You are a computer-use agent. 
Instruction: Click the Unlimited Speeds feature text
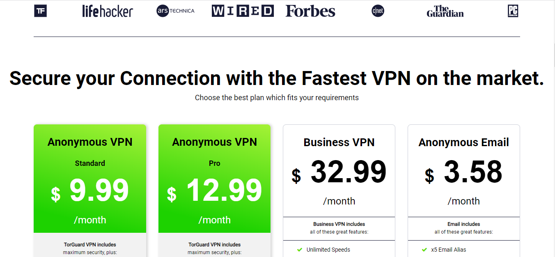(x=328, y=250)
